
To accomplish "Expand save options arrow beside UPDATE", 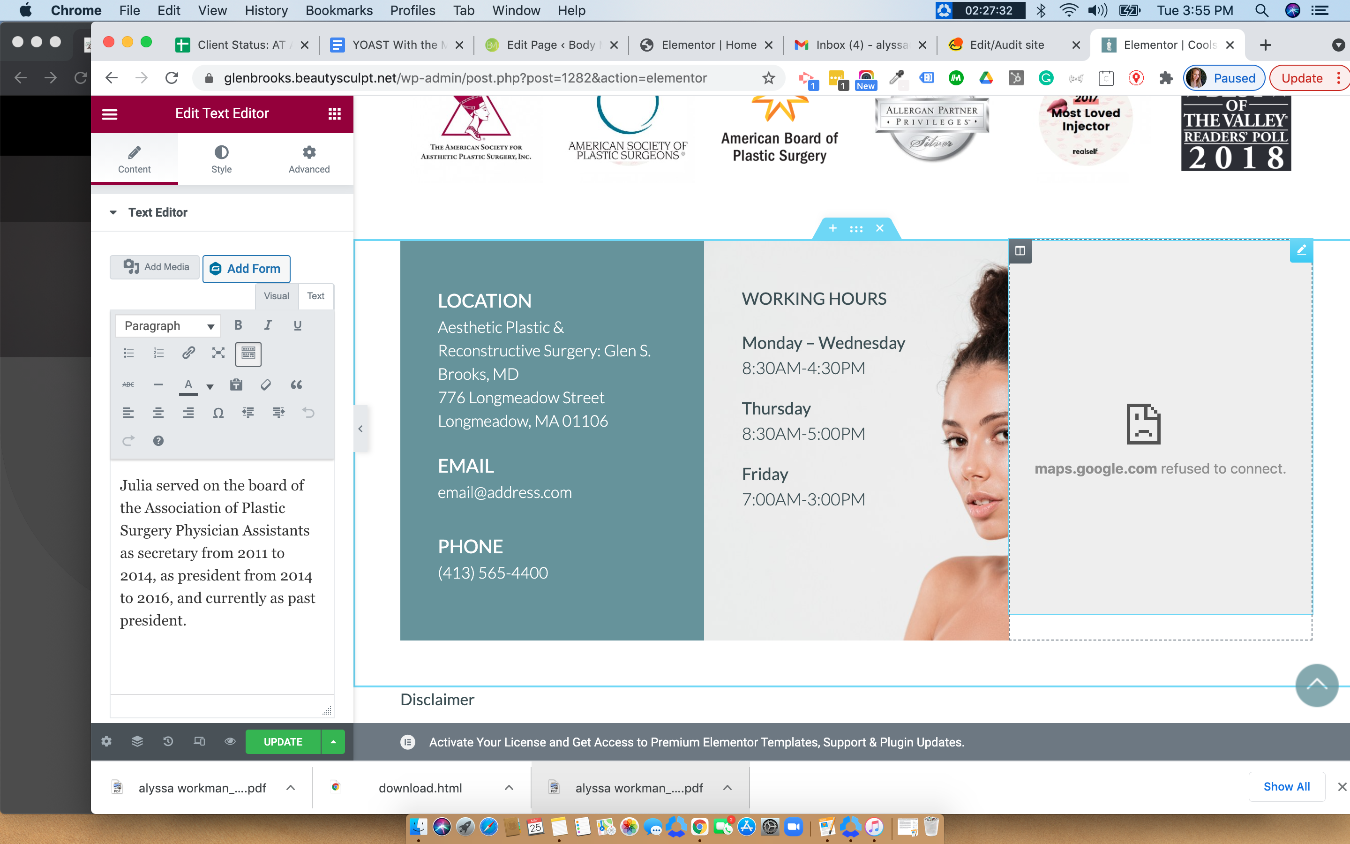I will [x=333, y=742].
